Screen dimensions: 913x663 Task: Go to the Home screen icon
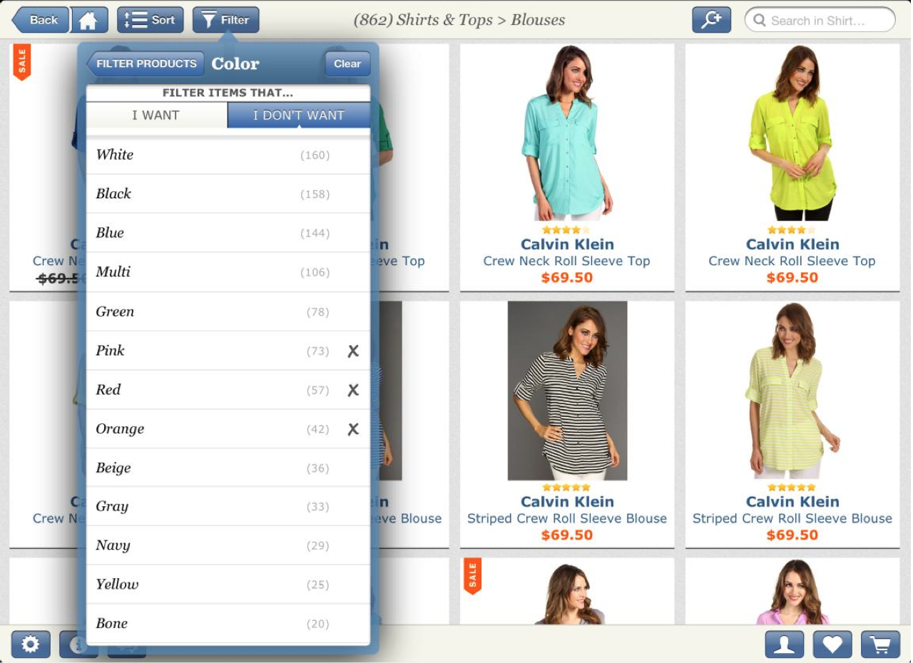(x=89, y=20)
